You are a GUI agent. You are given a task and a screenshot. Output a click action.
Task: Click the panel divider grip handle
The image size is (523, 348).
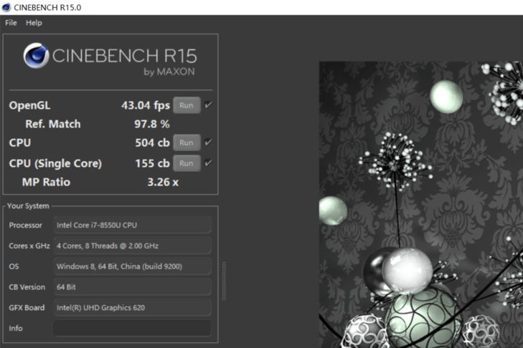click(x=224, y=281)
